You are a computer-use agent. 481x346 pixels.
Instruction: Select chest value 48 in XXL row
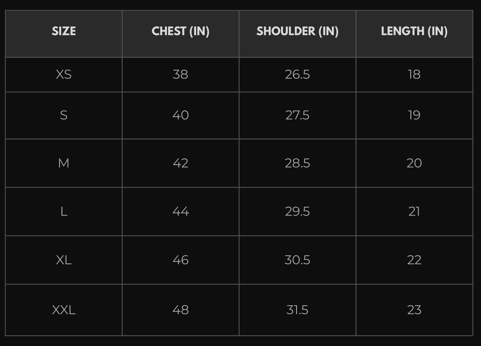(x=180, y=310)
